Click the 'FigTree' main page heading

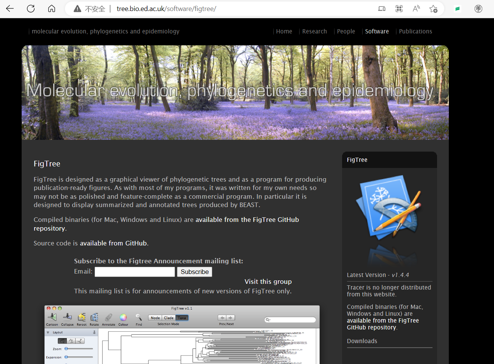[x=47, y=164]
